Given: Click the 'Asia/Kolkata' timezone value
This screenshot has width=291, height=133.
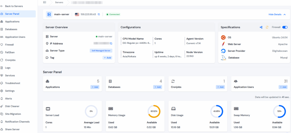Looking at the screenshot, I should pyautogui.click(x=129, y=56).
